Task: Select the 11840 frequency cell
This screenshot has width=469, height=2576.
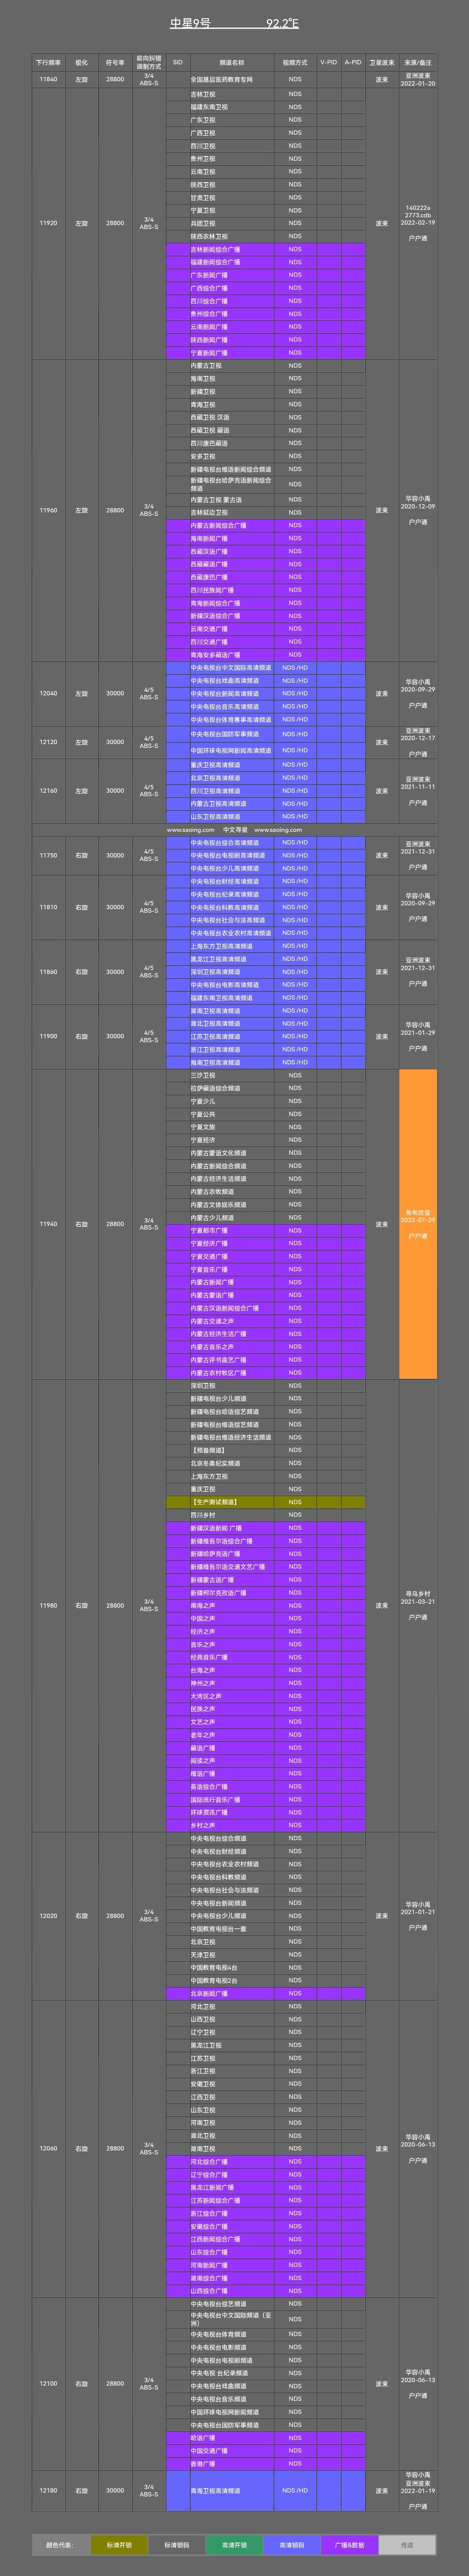Action: (48, 79)
